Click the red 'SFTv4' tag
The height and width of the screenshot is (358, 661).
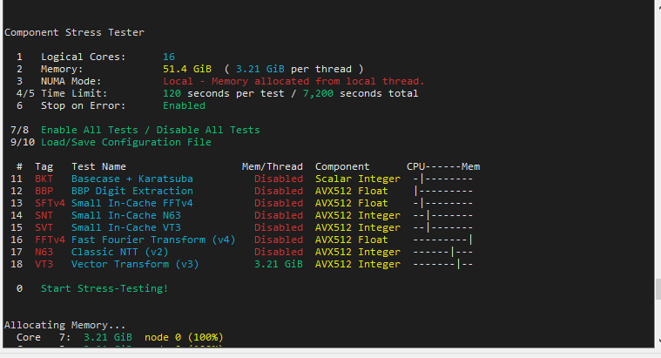click(x=50, y=204)
